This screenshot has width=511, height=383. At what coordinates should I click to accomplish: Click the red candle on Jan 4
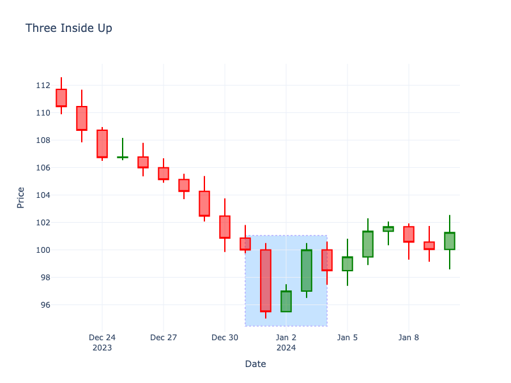(327, 260)
